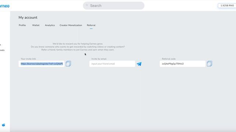This screenshot has height=132, width=236.
Task: Send the email invite using the paper plane icon
Action: pos(139,64)
